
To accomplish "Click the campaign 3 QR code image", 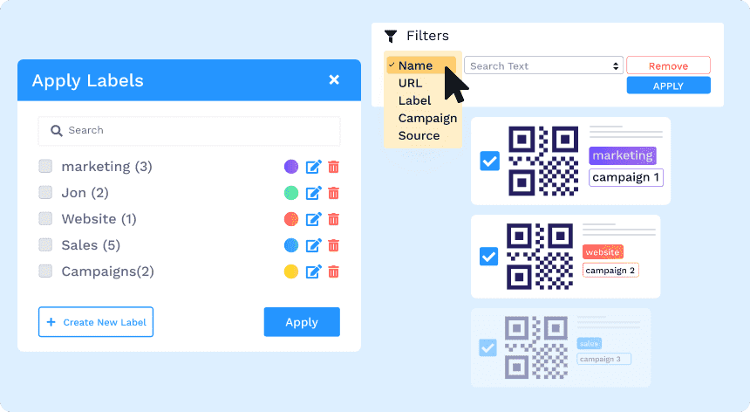I will 536,347.
